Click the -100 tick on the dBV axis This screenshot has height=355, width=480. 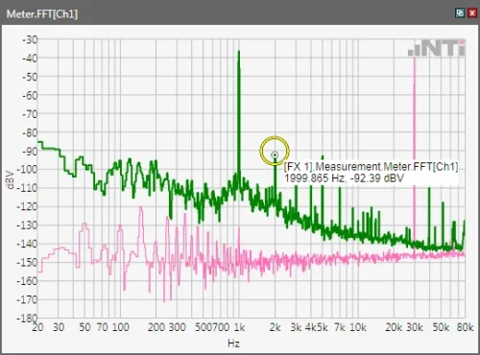pos(27,170)
